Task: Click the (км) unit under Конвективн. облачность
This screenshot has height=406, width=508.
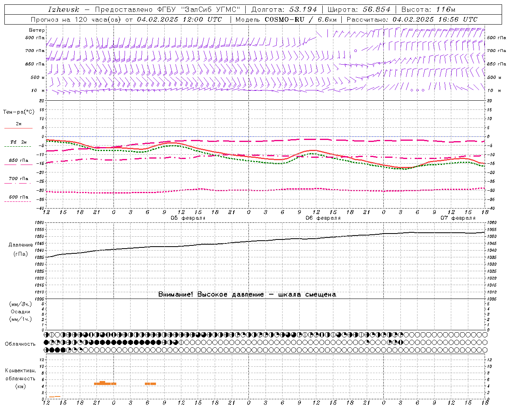Action: click(20, 386)
